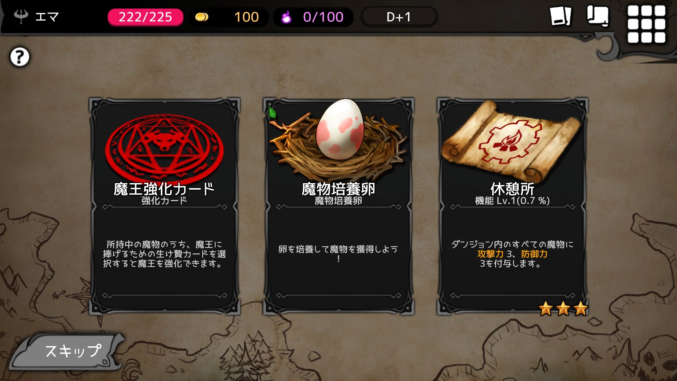Tap the エマ player name
Image resolution: width=677 pixels, height=381 pixels.
(x=47, y=17)
